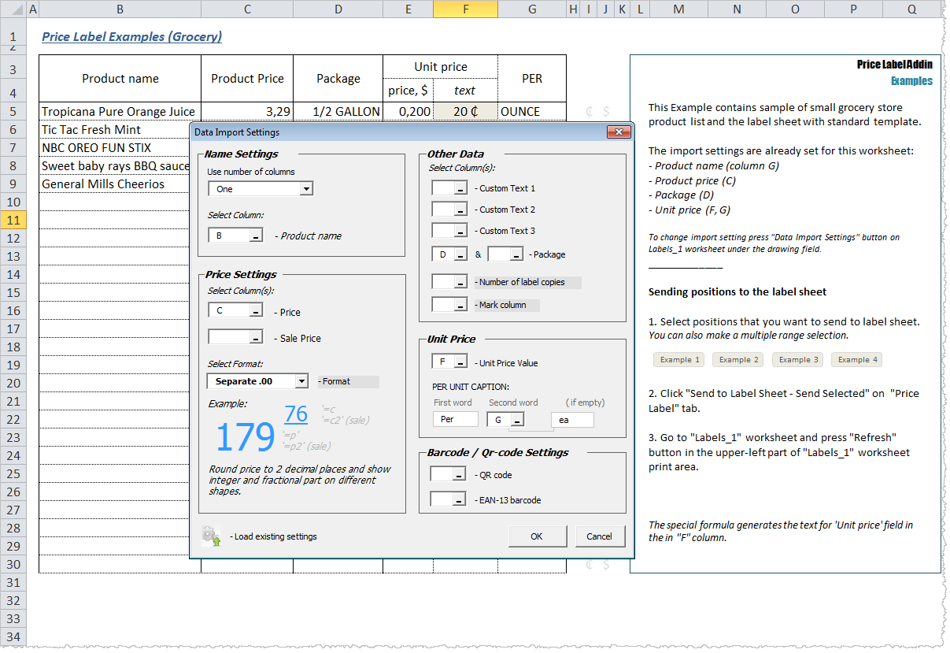Select cell with Tropicana Pure Orange Juice
The width and height of the screenshot is (950, 653).
pos(119,111)
